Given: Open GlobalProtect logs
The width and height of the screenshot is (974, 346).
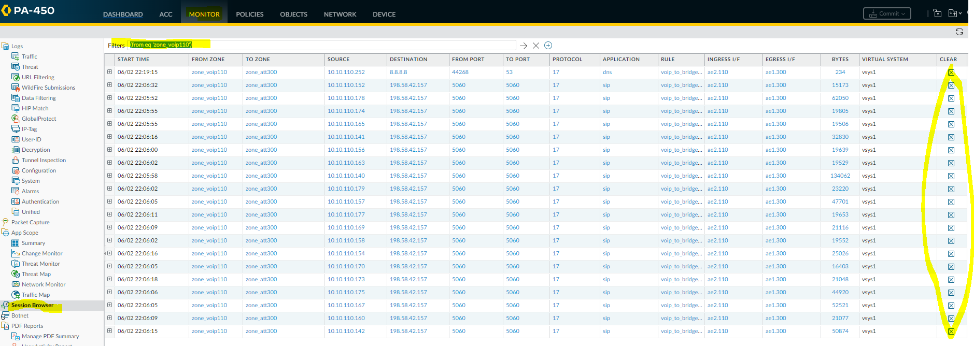Looking at the screenshot, I should pos(39,119).
